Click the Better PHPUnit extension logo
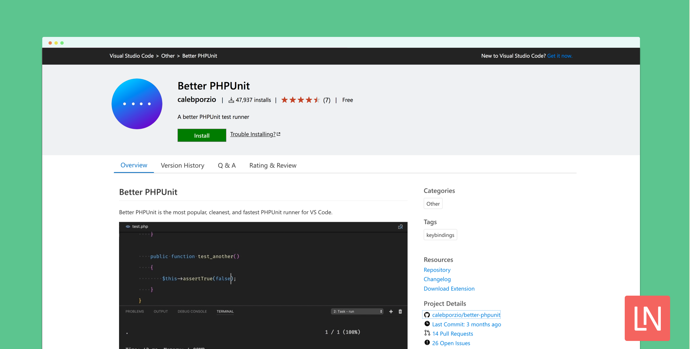 click(x=137, y=104)
